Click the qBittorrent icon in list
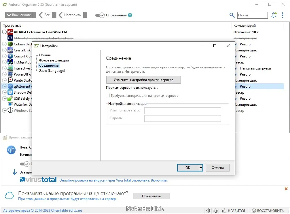290x214 pixels. tap(10, 86)
